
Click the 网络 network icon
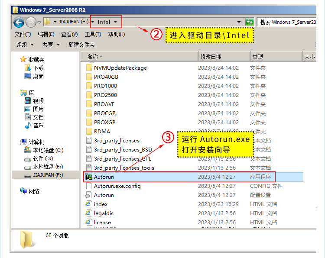tap(23, 191)
